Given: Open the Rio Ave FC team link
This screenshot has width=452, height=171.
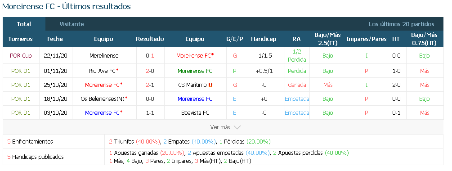Looking at the screenshot, I should 102,71.
